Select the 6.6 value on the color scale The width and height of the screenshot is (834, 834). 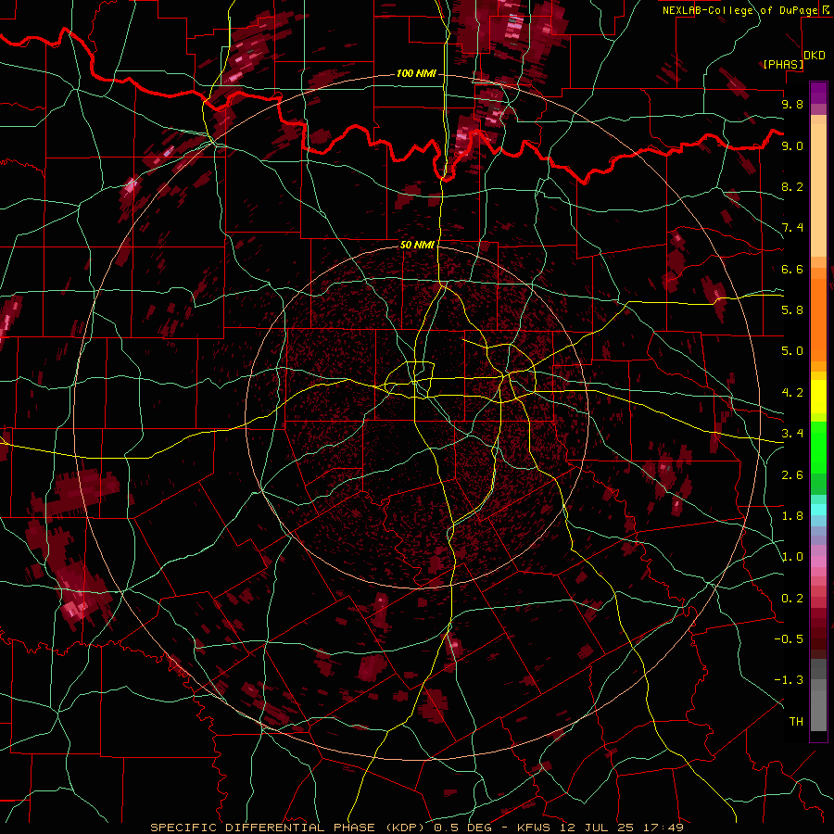coord(792,269)
